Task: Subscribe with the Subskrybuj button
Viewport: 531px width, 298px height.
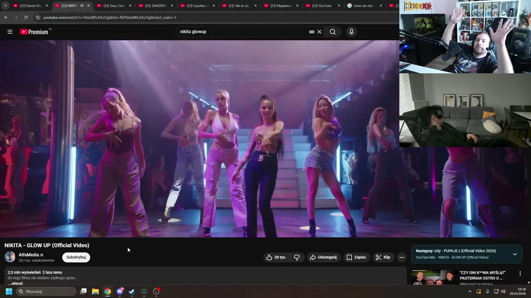Action: [x=76, y=257]
